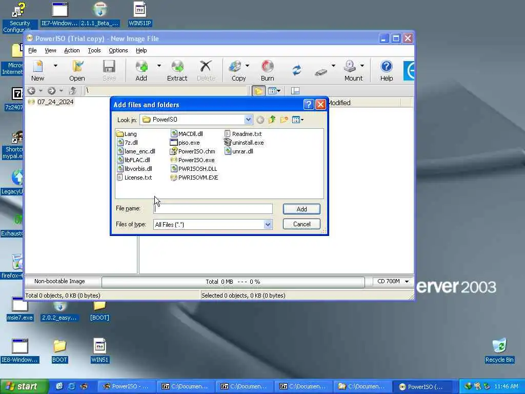Open the dialog view menu icon

point(297,120)
